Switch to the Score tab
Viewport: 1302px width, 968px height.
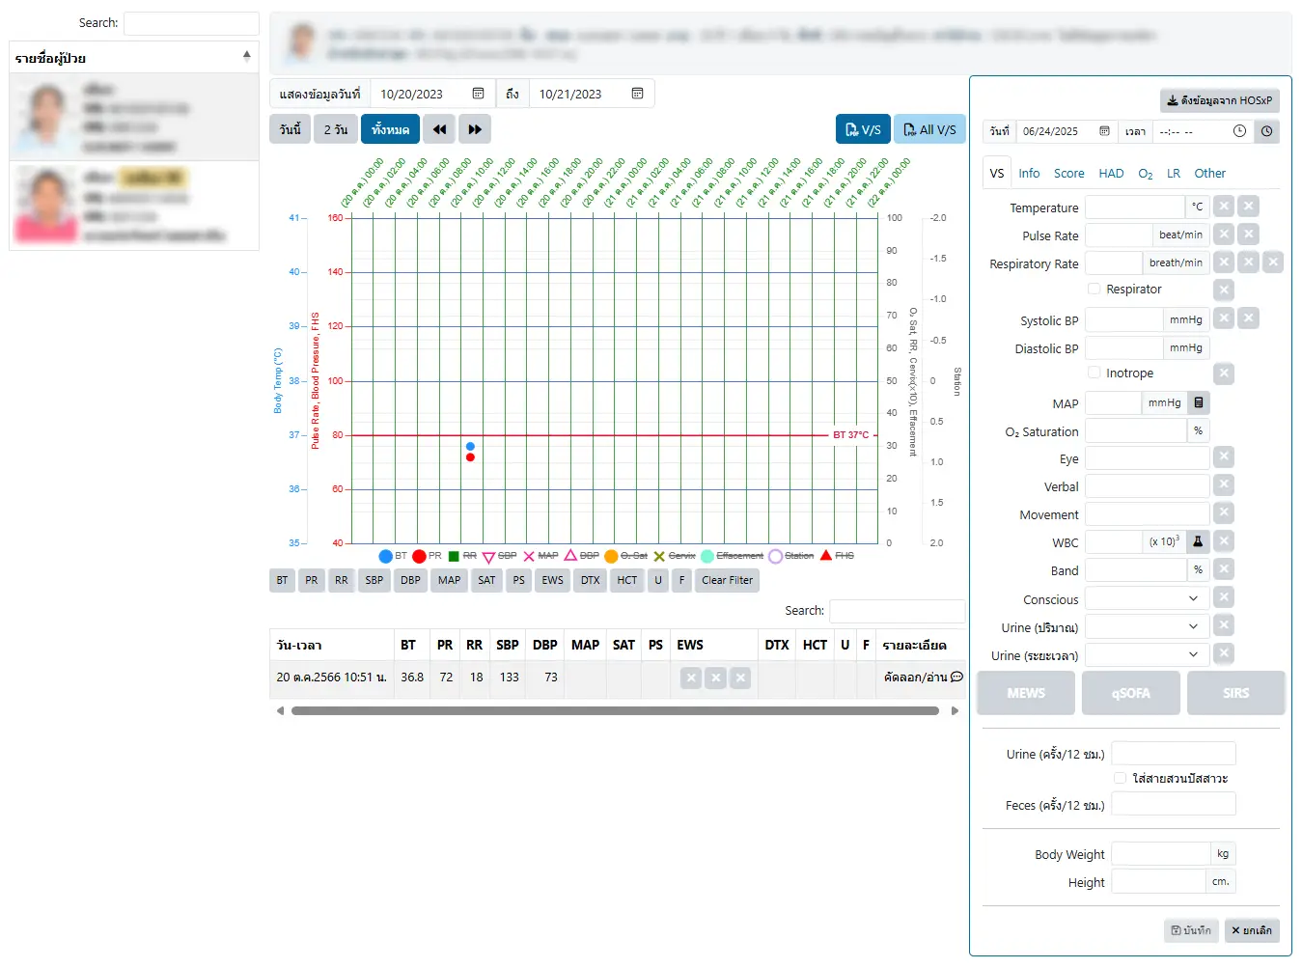[x=1068, y=174]
